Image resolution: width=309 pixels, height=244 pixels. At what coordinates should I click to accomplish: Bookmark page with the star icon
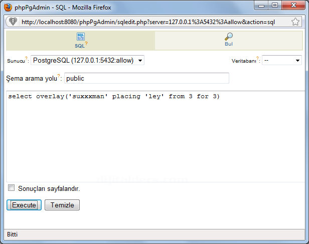(x=295, y=22)
